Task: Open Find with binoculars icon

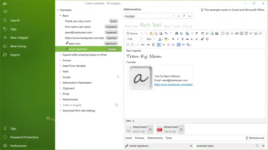Action: coord(177,34)
